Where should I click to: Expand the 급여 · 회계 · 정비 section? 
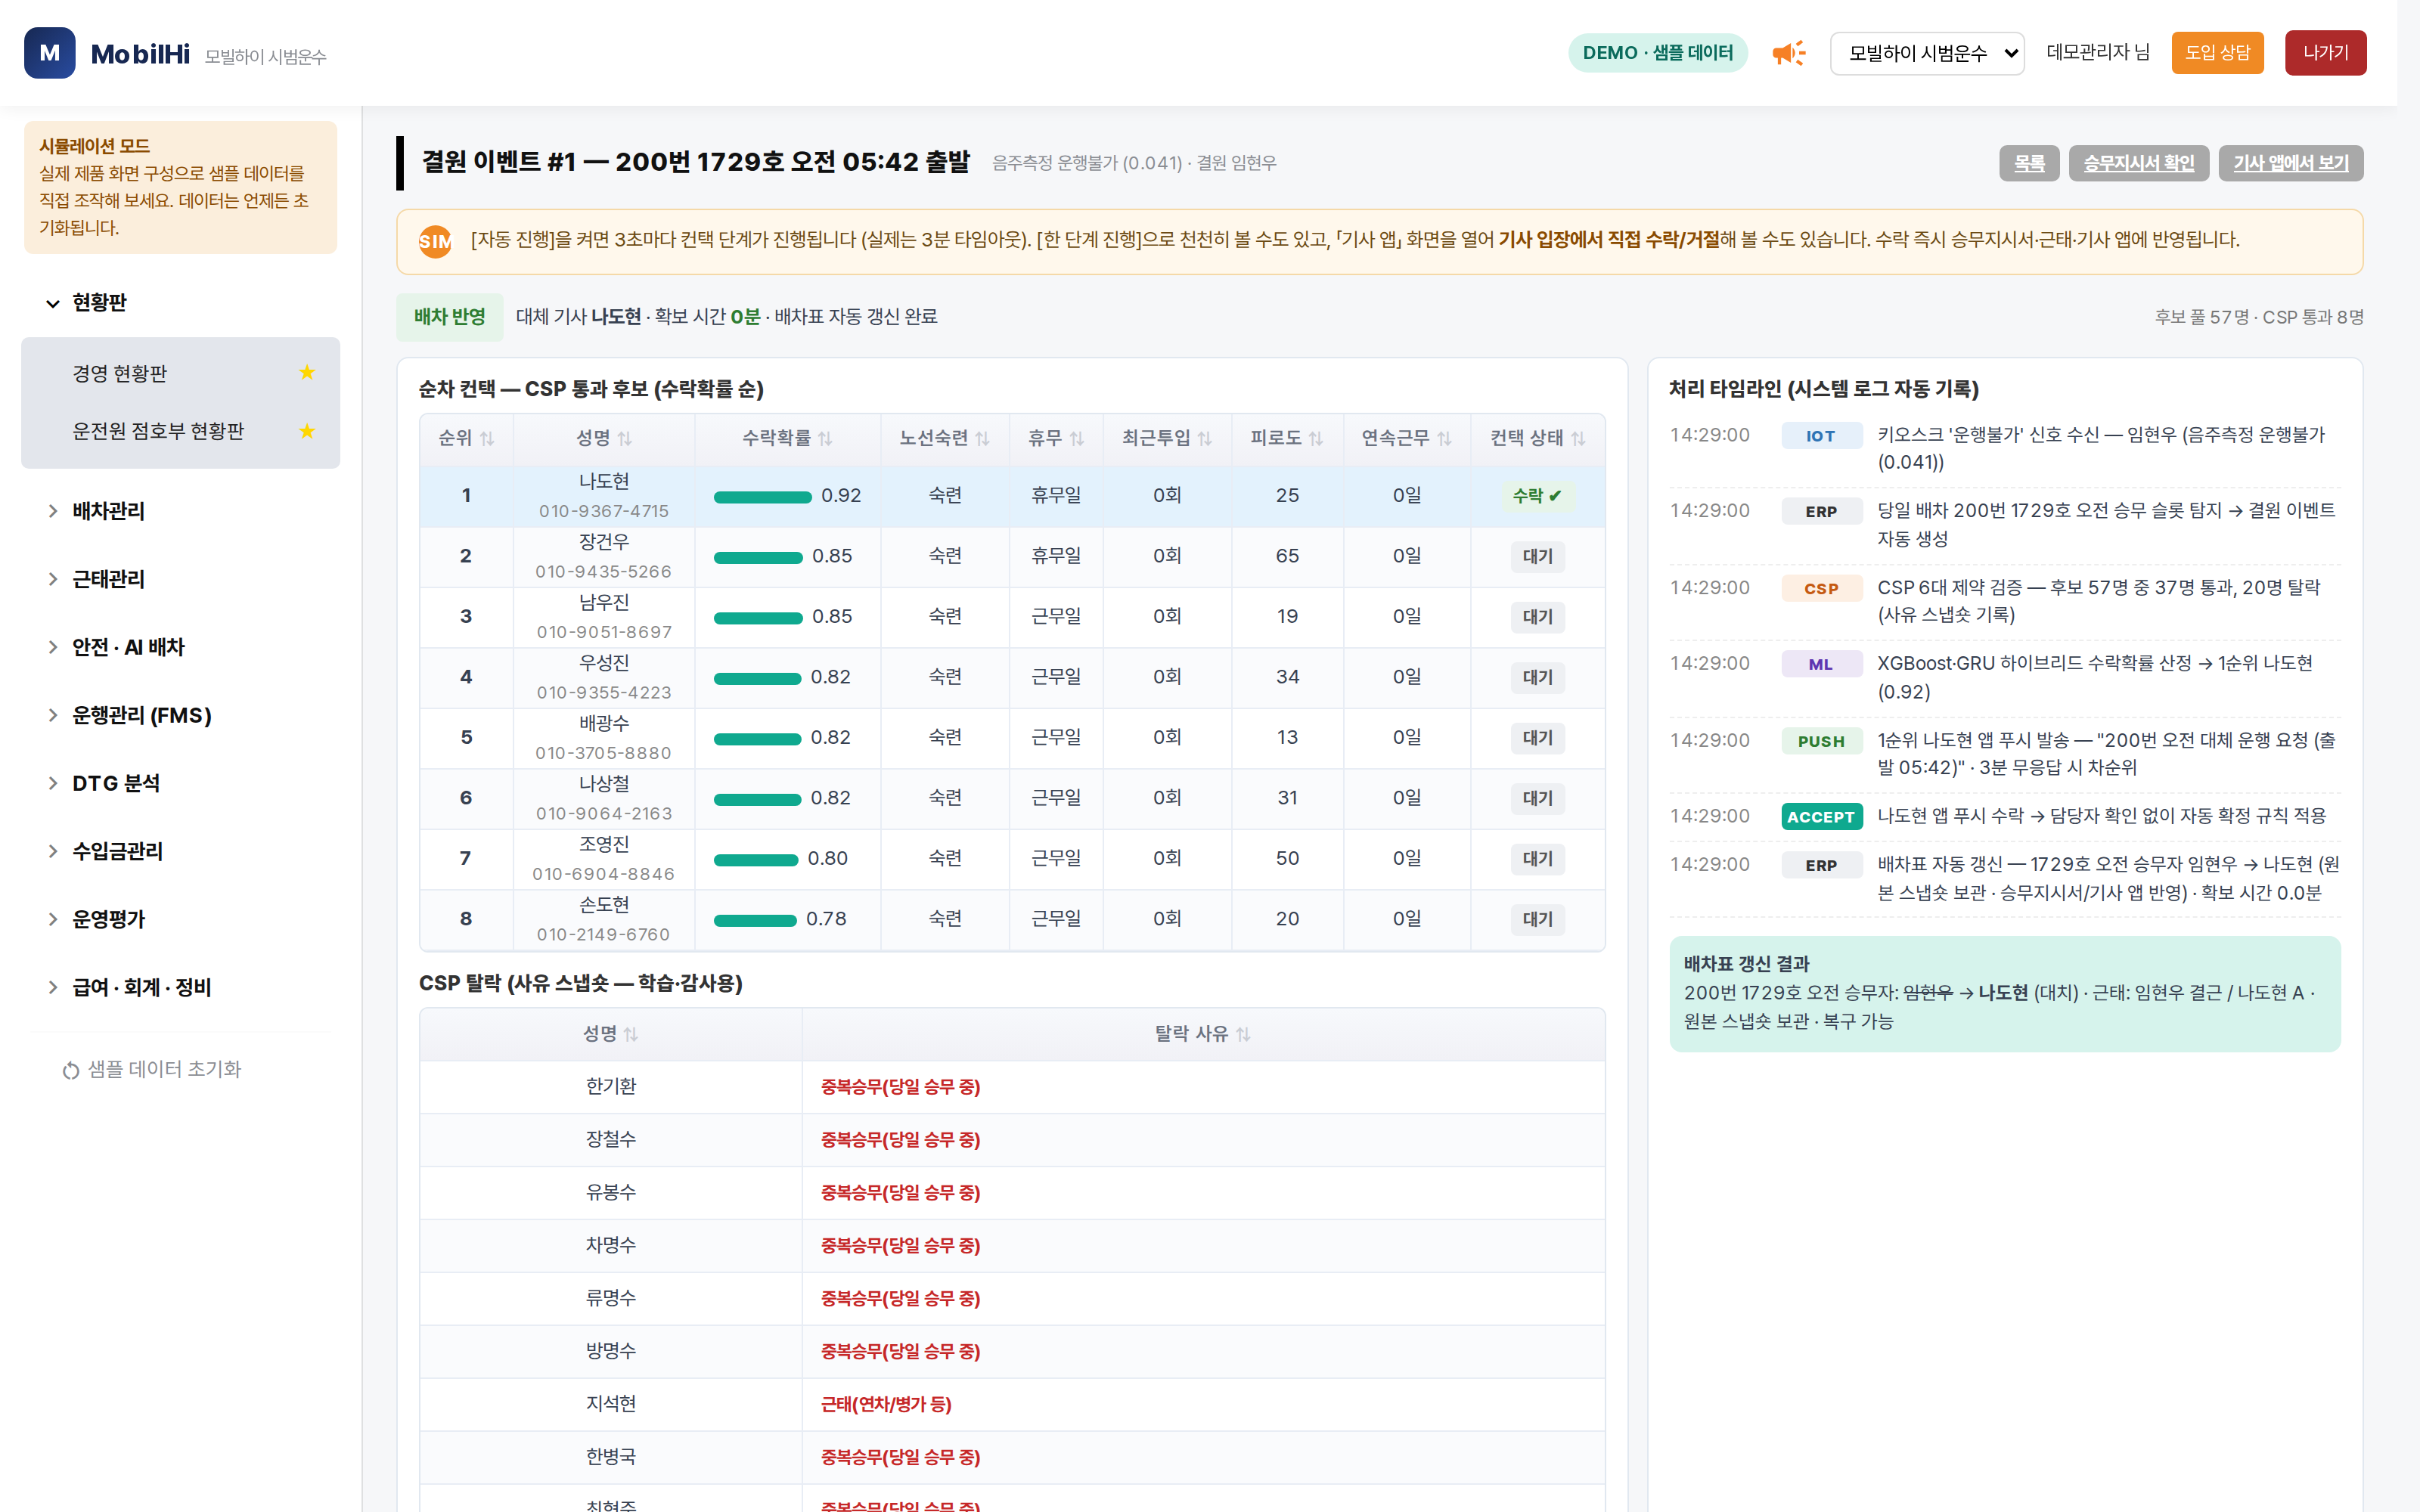click(x=180, y=987)
